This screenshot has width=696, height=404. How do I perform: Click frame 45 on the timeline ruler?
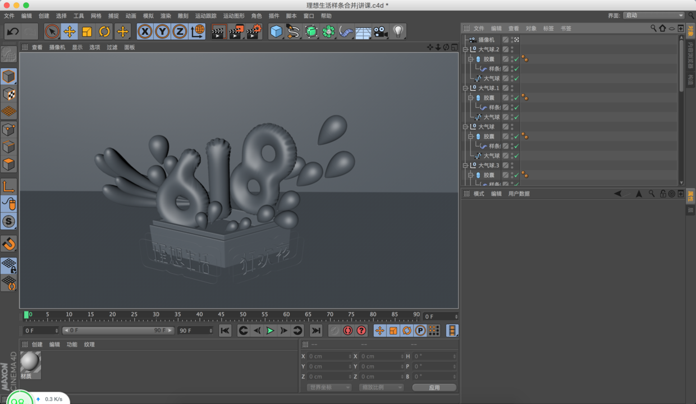tap(221, 315)
